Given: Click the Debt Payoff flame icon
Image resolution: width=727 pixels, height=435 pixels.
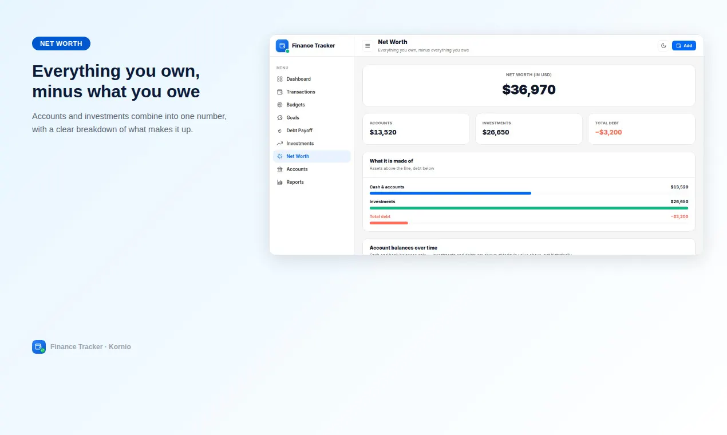Looking at the screenshot, I should pyautogui.click(x=280, y=130).
